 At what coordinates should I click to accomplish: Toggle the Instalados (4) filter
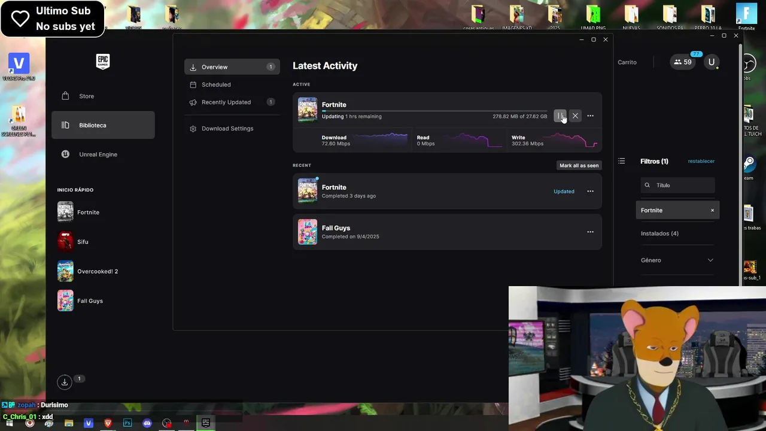pos(659,233)
